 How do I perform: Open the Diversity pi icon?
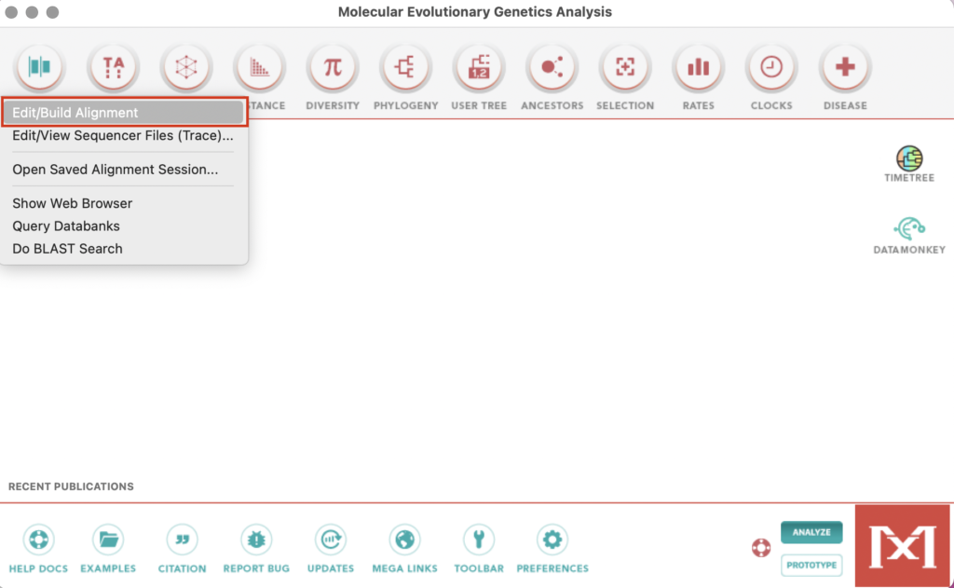point(333,67)
